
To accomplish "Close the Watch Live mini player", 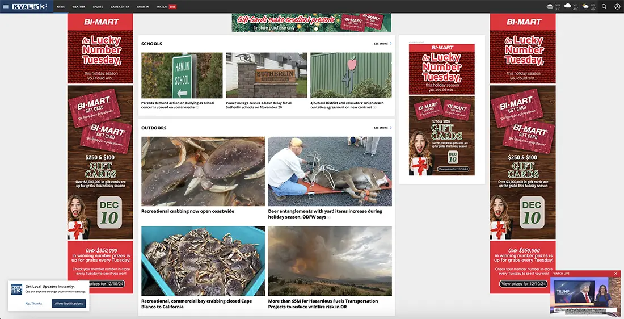I will pyautogui.click(x=615, y=274).
